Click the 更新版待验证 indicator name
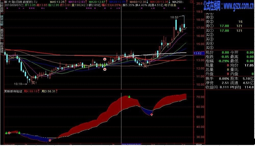This screenshot has width=255, height=146. coord(13,91)
